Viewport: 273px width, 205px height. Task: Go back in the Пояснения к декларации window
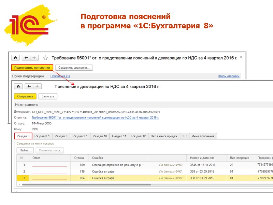(29, 86)
